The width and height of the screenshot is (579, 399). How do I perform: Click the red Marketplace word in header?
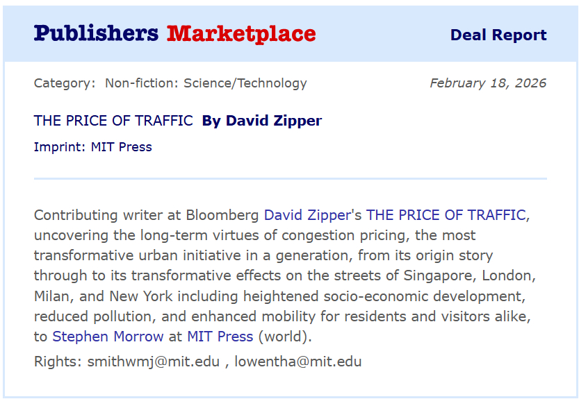point(241,33)
